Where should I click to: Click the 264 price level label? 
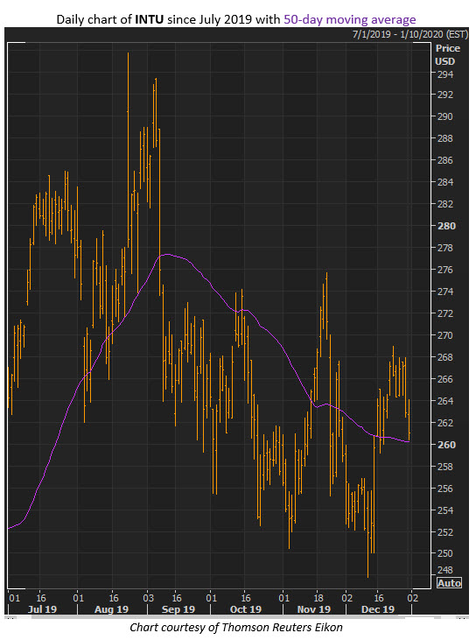[x=445, y=401]
